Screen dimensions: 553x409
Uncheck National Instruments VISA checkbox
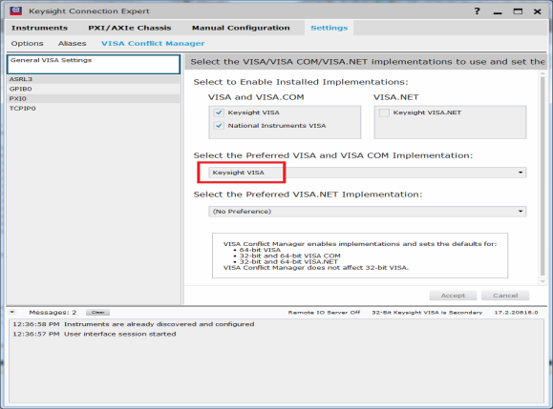219,126
